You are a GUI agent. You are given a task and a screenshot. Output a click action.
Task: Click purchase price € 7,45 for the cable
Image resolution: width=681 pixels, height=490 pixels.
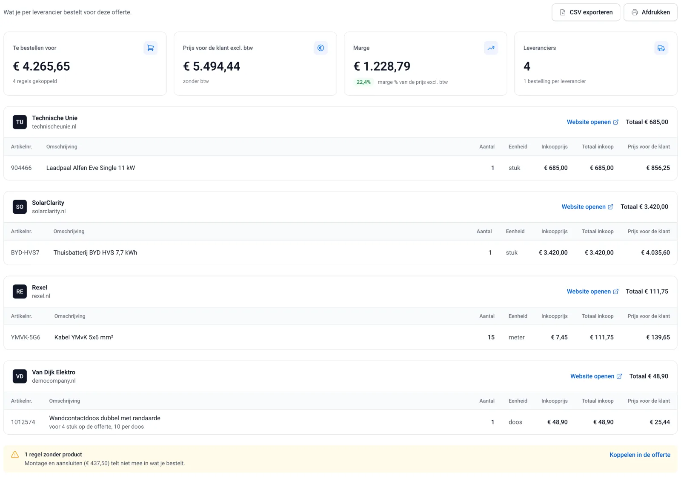[559, 337]
